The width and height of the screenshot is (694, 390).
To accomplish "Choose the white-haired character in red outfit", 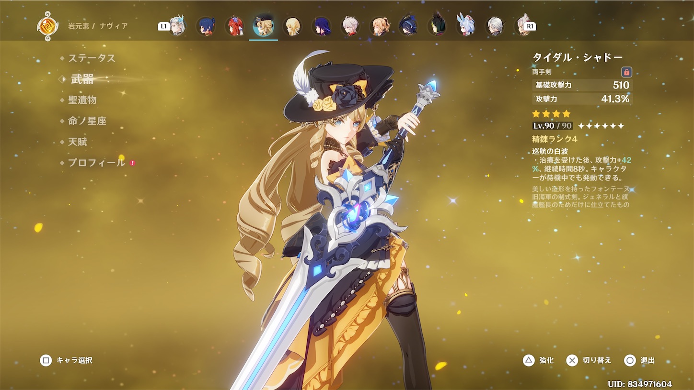I will (350, 26).
